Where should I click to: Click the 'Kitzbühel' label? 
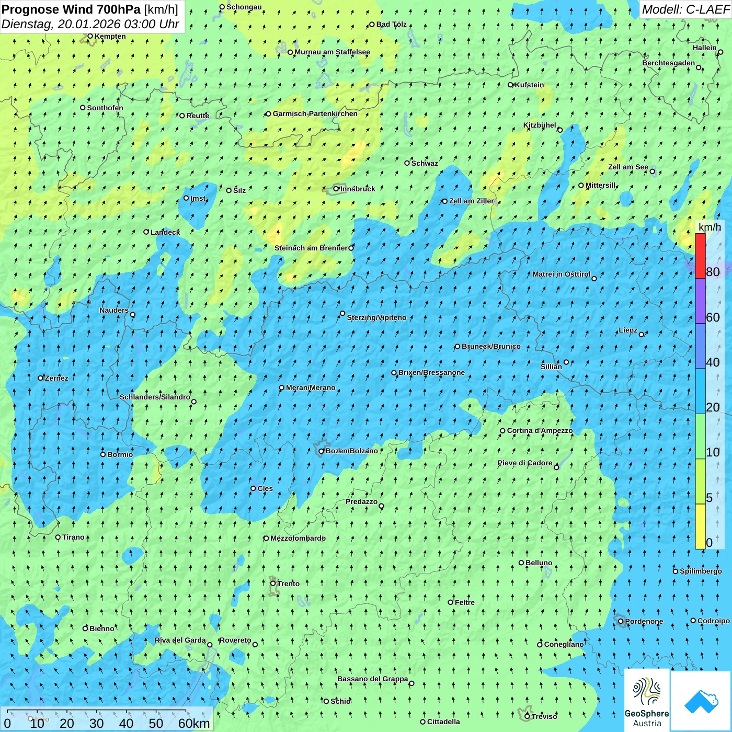(540, 125)
